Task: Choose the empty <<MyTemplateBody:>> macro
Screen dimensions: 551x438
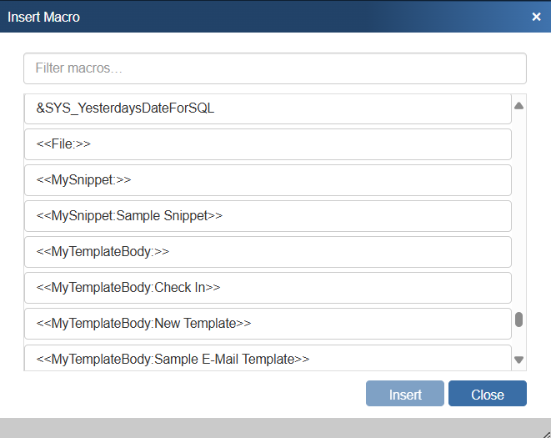Action: (x=268, y=252)
